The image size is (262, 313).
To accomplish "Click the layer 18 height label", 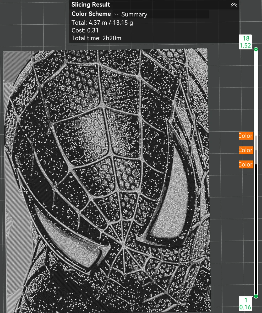I will point(245,42).
